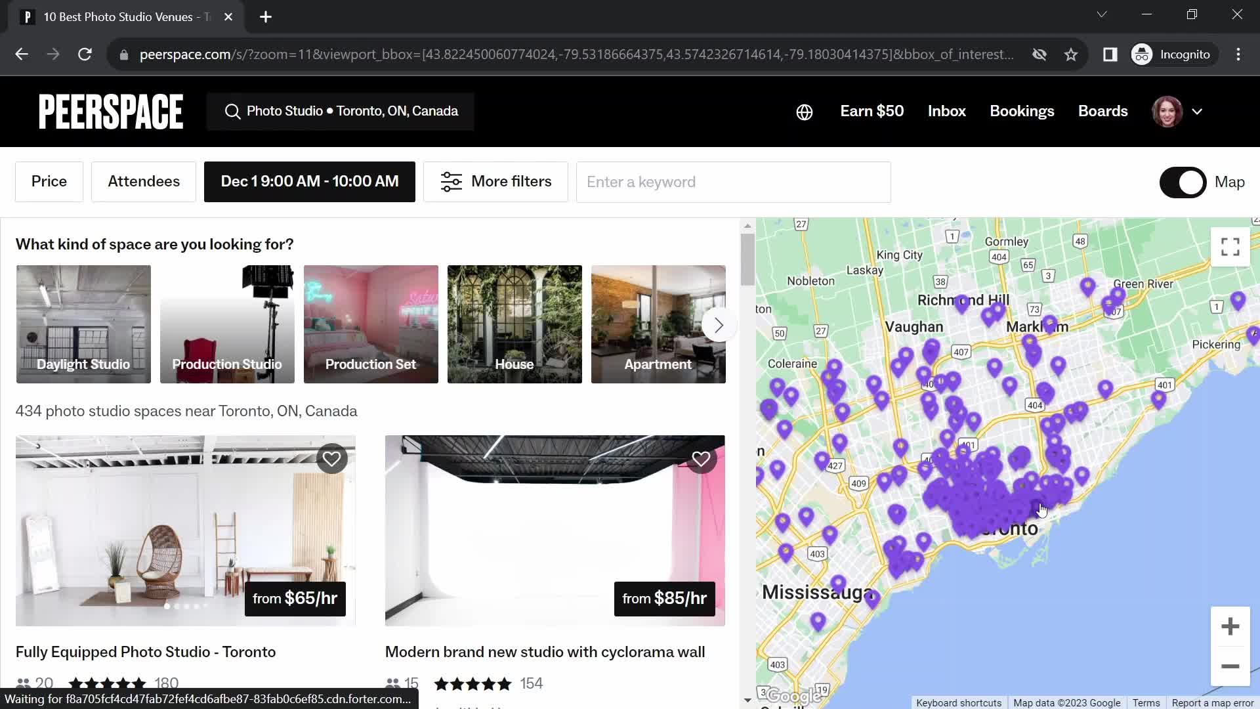This screenshot has width=1260, height=709.
Task: Open the Price filter dropdown
Action: 49,181
